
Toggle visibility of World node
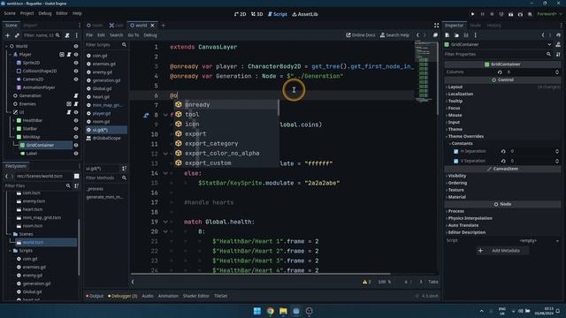(x=76, y=46)
